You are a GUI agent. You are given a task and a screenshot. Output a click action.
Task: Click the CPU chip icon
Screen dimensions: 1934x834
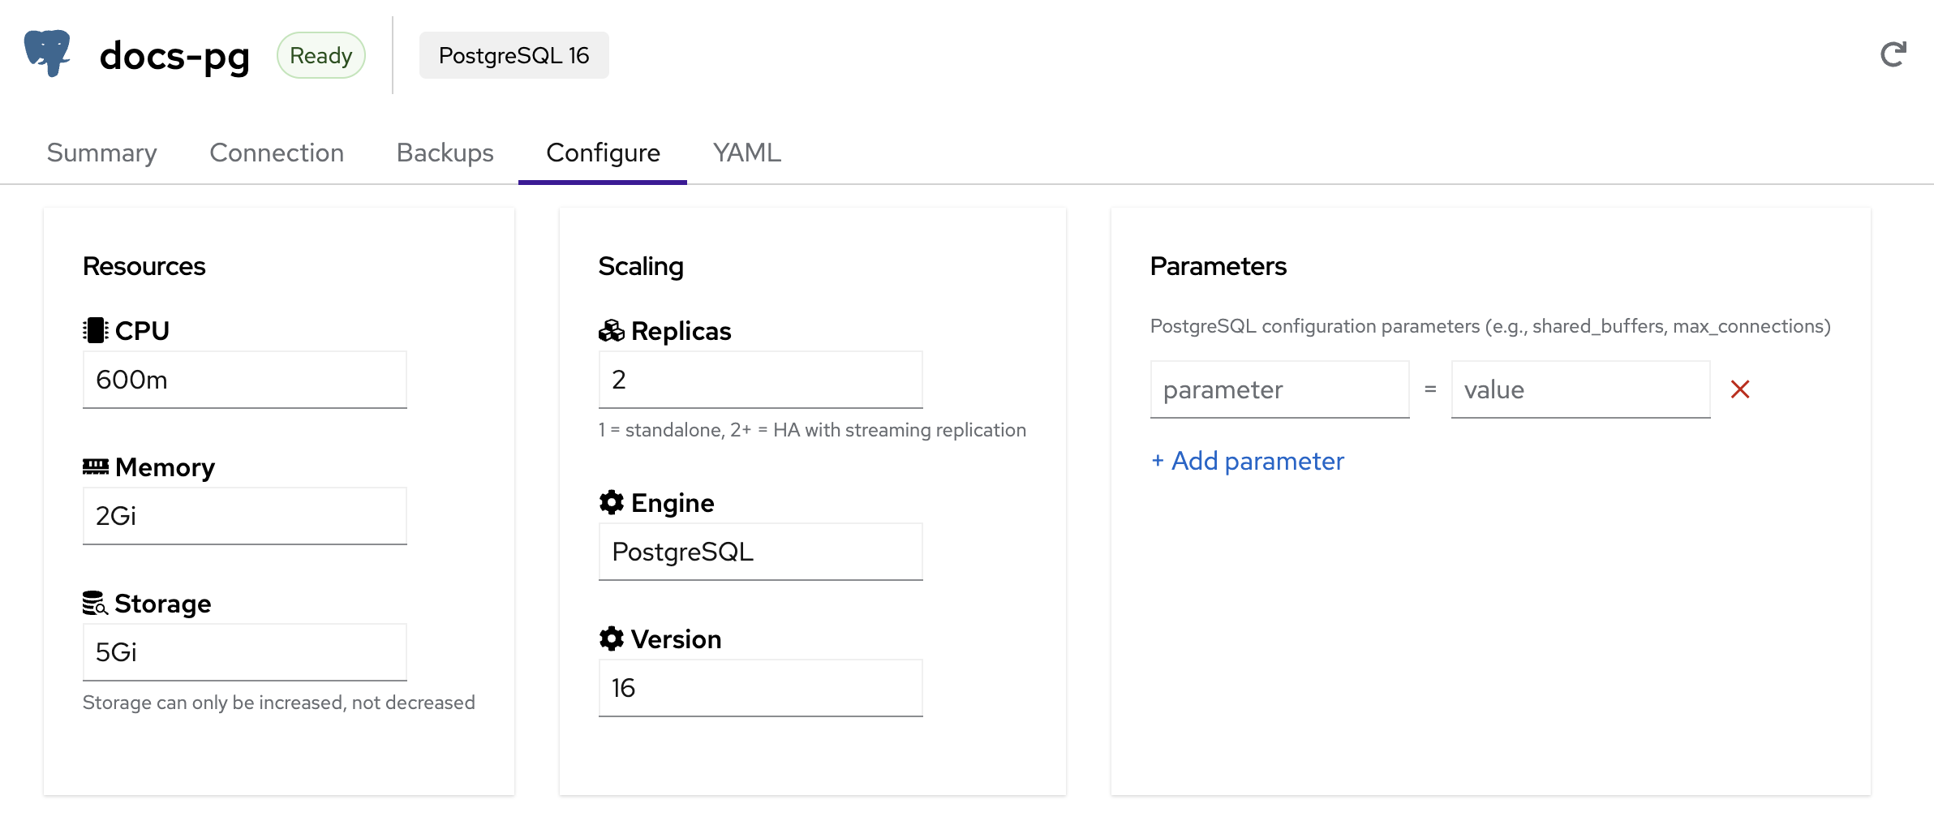[95, 330]
